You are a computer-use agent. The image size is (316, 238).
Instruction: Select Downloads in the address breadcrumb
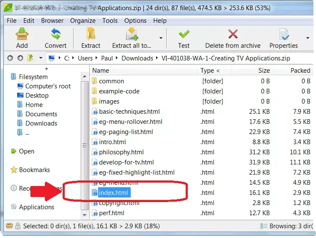(x=137, y=58)
